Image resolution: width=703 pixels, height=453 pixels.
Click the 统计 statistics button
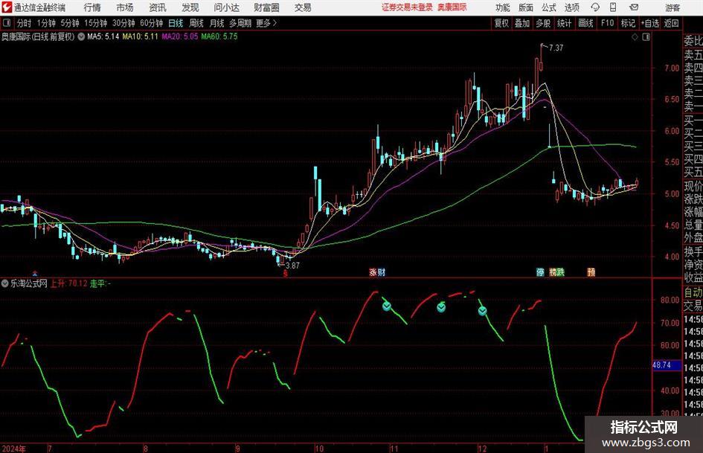(x=564, y=23)
